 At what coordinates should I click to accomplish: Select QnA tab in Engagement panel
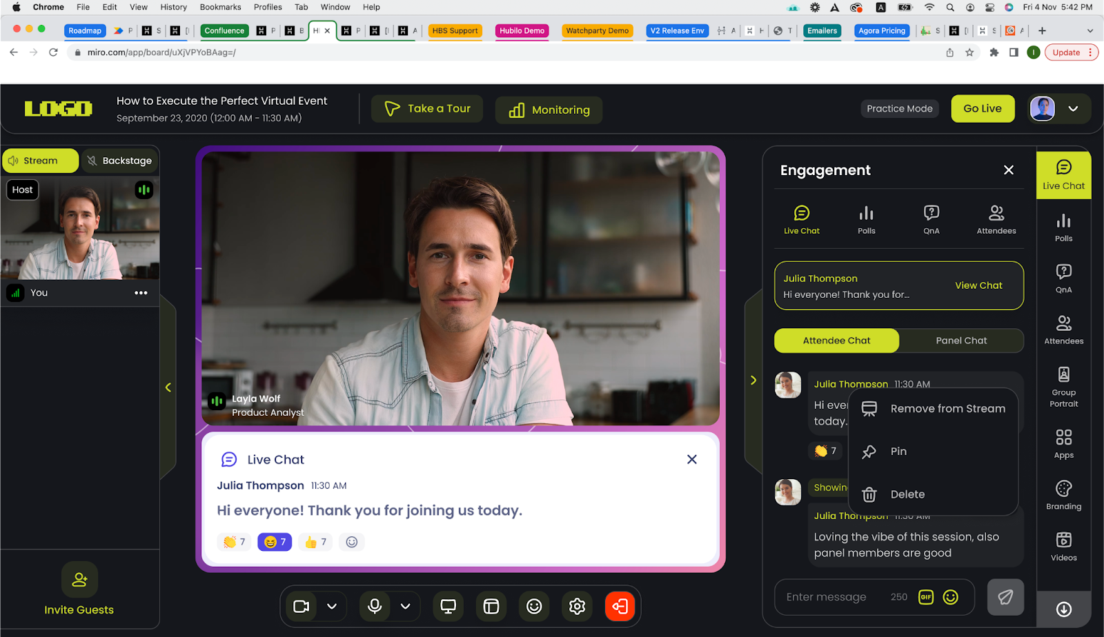(931, 220)
